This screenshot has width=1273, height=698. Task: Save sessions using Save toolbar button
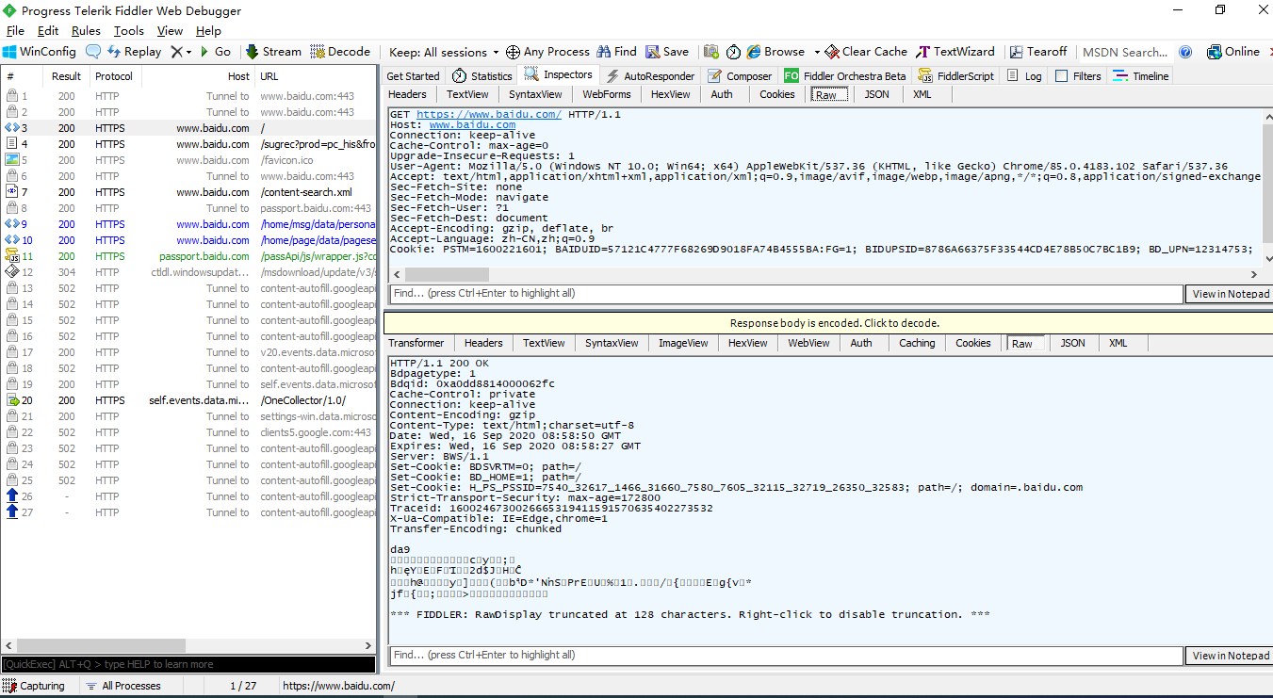coord(667,52)
